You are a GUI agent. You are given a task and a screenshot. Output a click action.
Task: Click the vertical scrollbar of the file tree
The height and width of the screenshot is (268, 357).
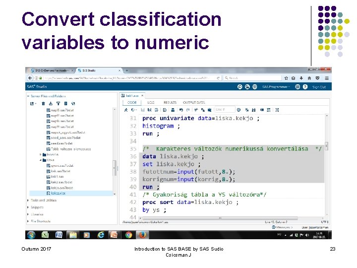tap(115, 168)
